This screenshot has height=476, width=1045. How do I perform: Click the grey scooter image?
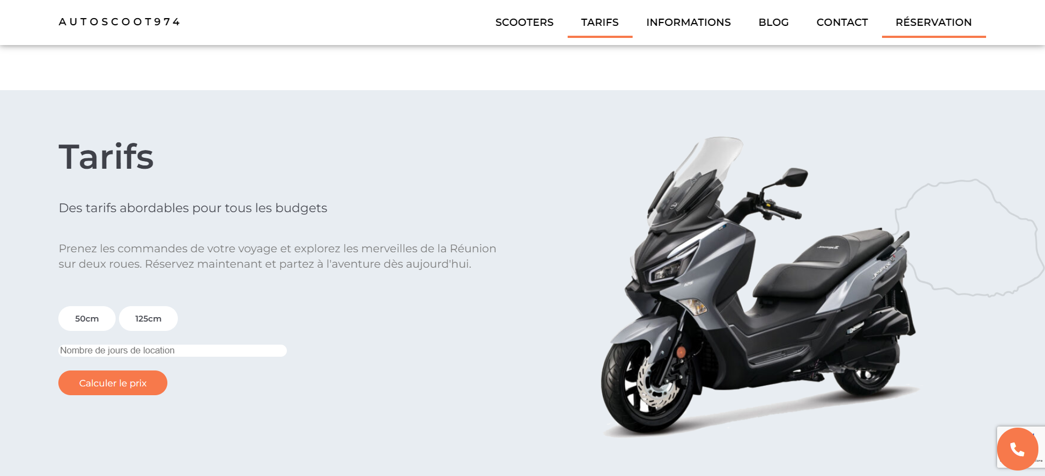click(x=758, y=287)
